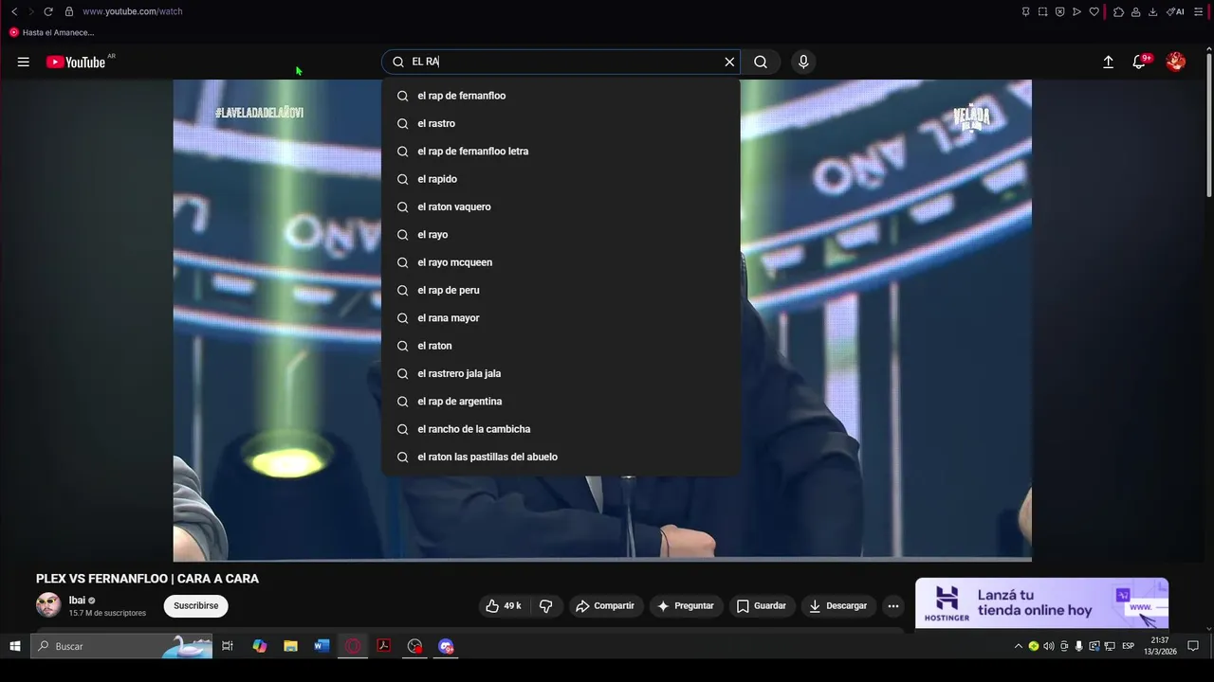Image resolution: width=1214 pixels, height=682 pixels.
Task: Open File Explorer from taskbar
Action: 291,646
